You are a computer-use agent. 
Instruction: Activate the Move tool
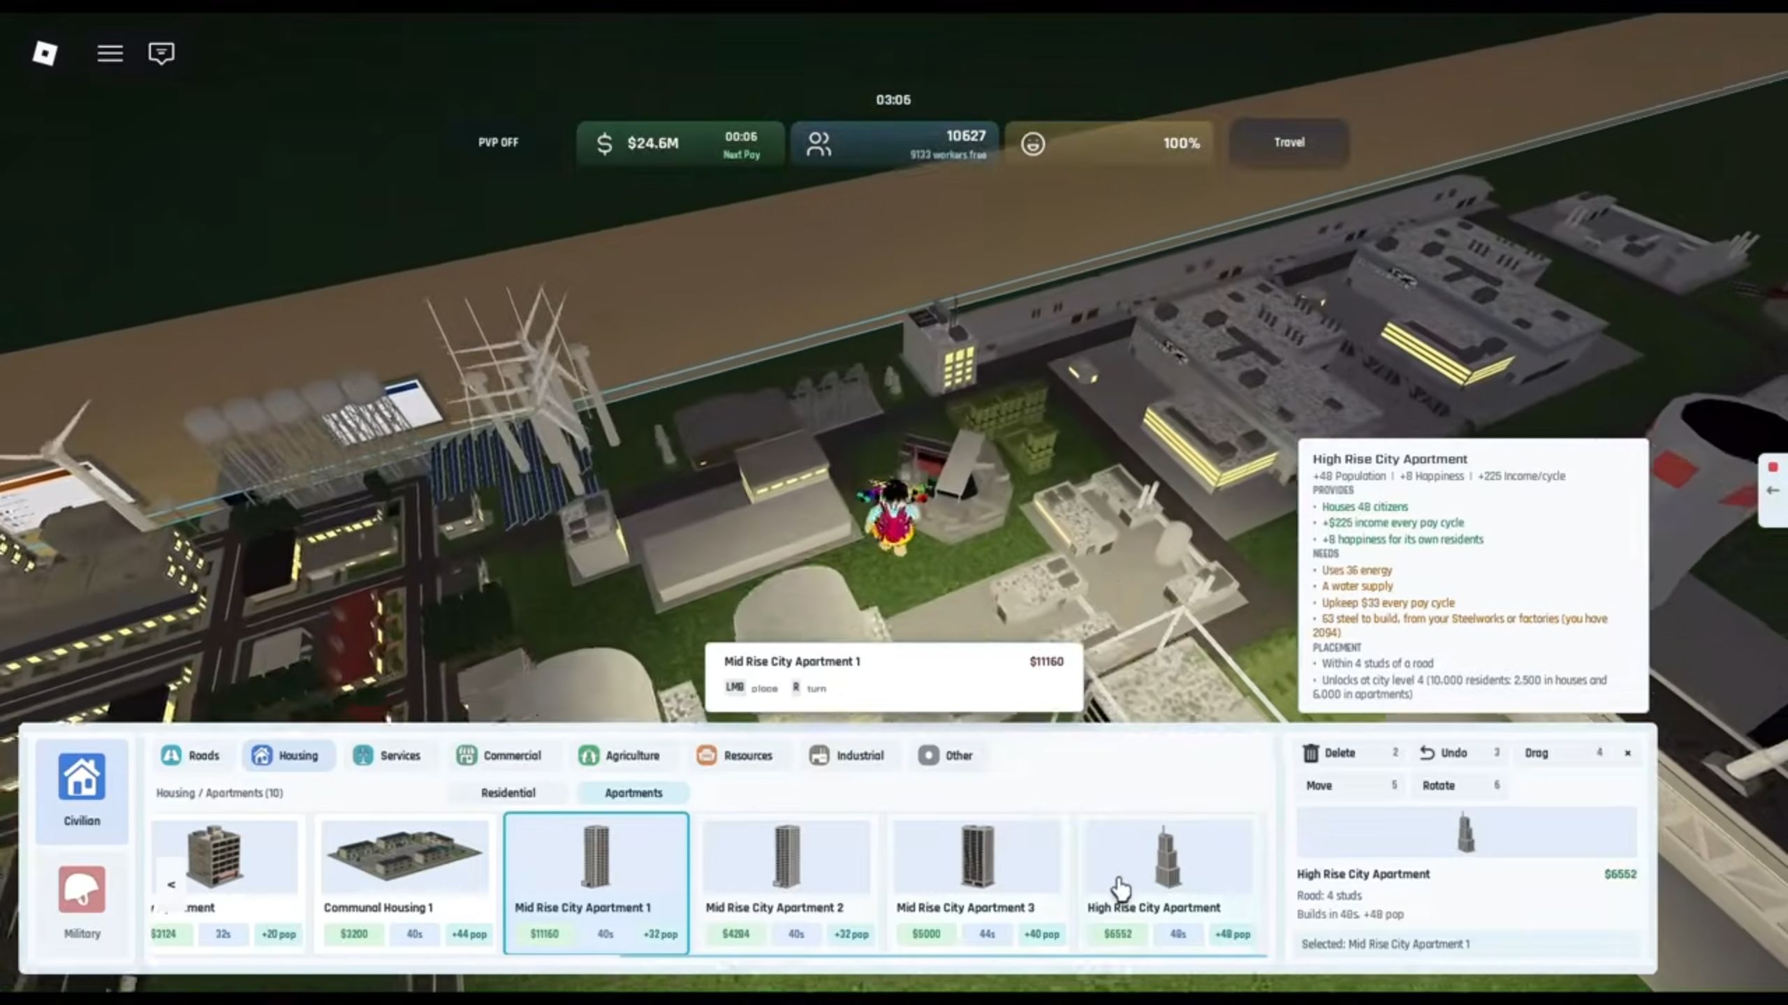coord(1351,785)
